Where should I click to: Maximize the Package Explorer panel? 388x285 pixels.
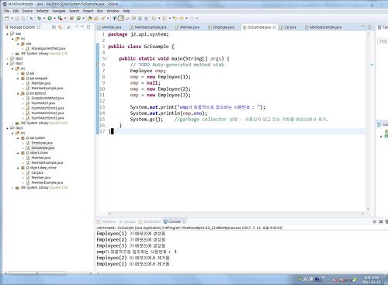click(x=88, y=27)
